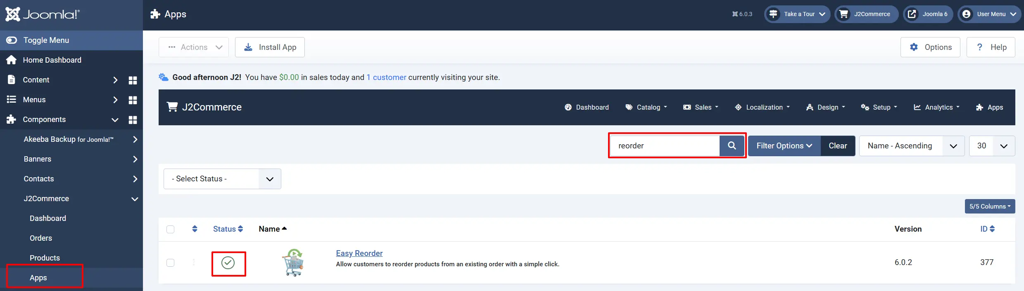Click the Easy Reorder drag handle
Screen dimensions: 1024x291
[x=194, y=262]
